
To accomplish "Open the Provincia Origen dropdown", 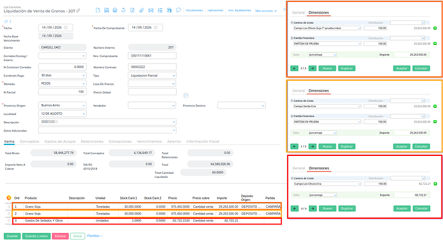I will click(62, 105).
